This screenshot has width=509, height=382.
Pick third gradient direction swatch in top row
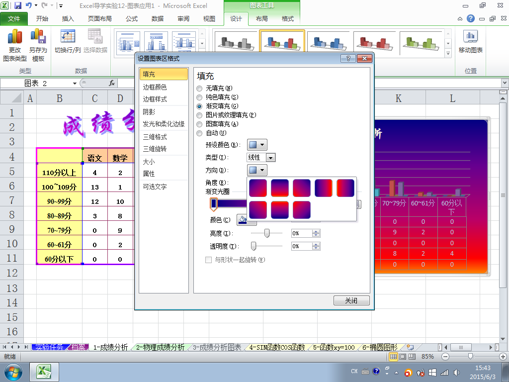click(302, 188)
